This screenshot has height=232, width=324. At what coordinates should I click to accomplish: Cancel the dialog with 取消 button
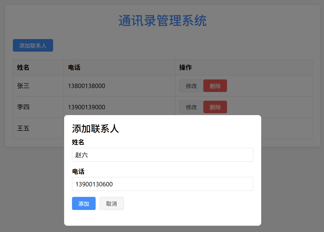[112, 203]
